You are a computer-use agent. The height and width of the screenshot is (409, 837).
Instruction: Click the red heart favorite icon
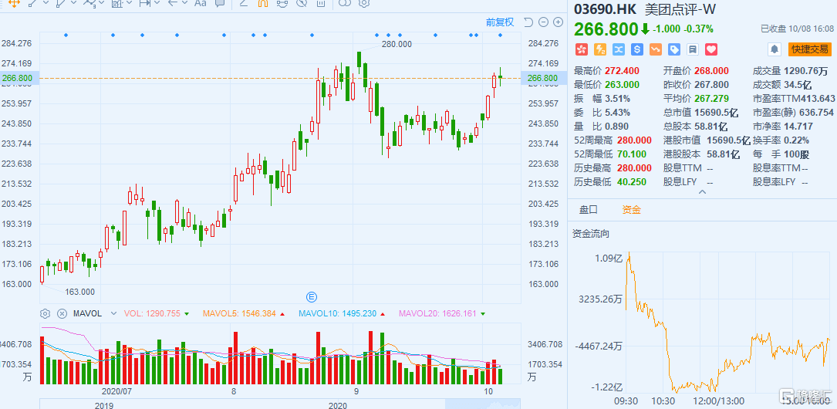pyautogui.click(x=711, y=49)
